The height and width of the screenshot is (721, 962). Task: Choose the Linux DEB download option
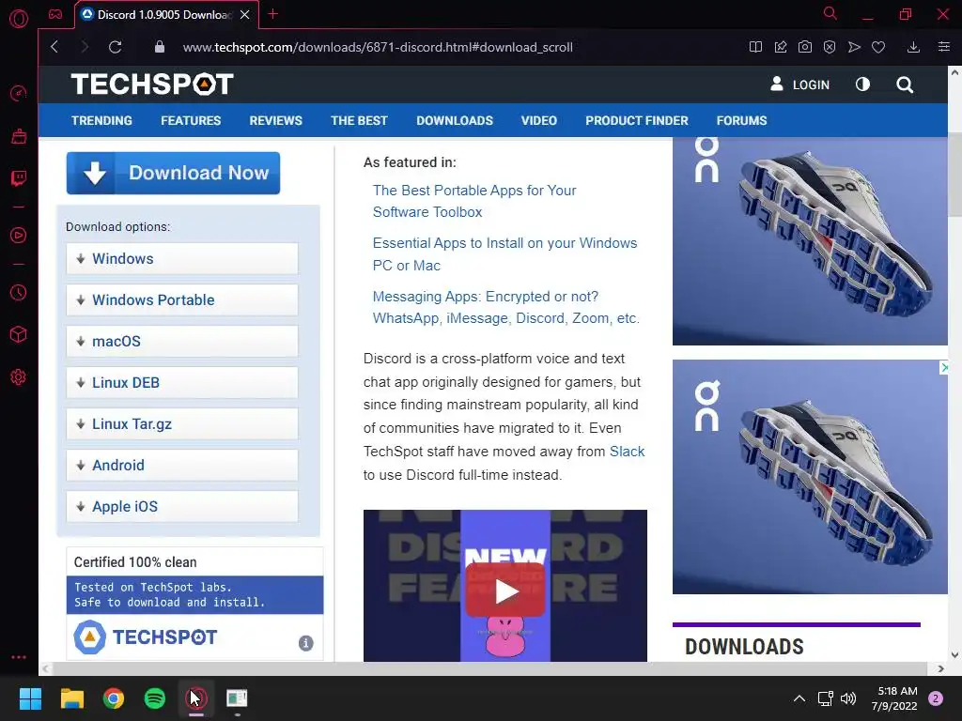pyautogui.click(x=182, y=383)
